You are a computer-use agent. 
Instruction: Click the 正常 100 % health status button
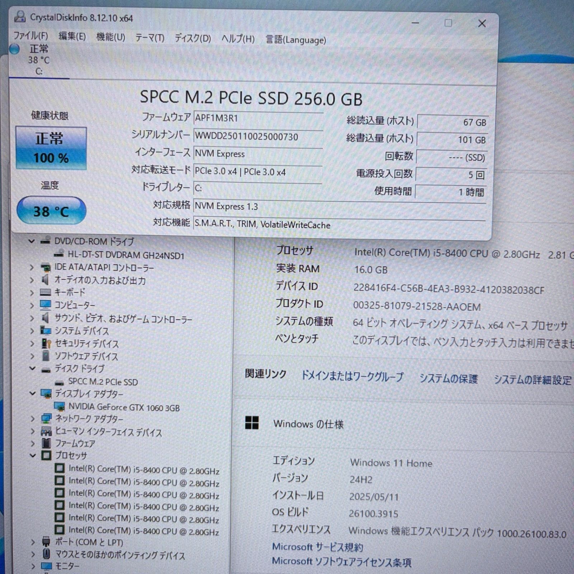(51, 148)
